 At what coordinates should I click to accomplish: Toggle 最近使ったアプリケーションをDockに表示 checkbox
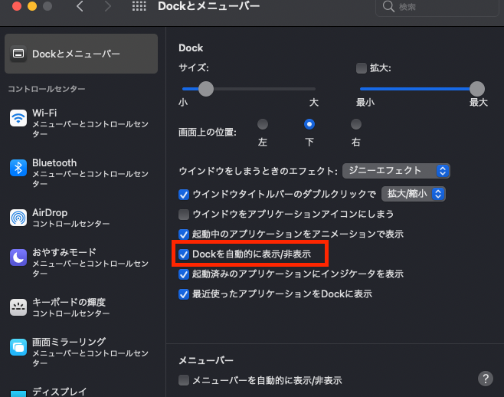click(x=184, y=294)
